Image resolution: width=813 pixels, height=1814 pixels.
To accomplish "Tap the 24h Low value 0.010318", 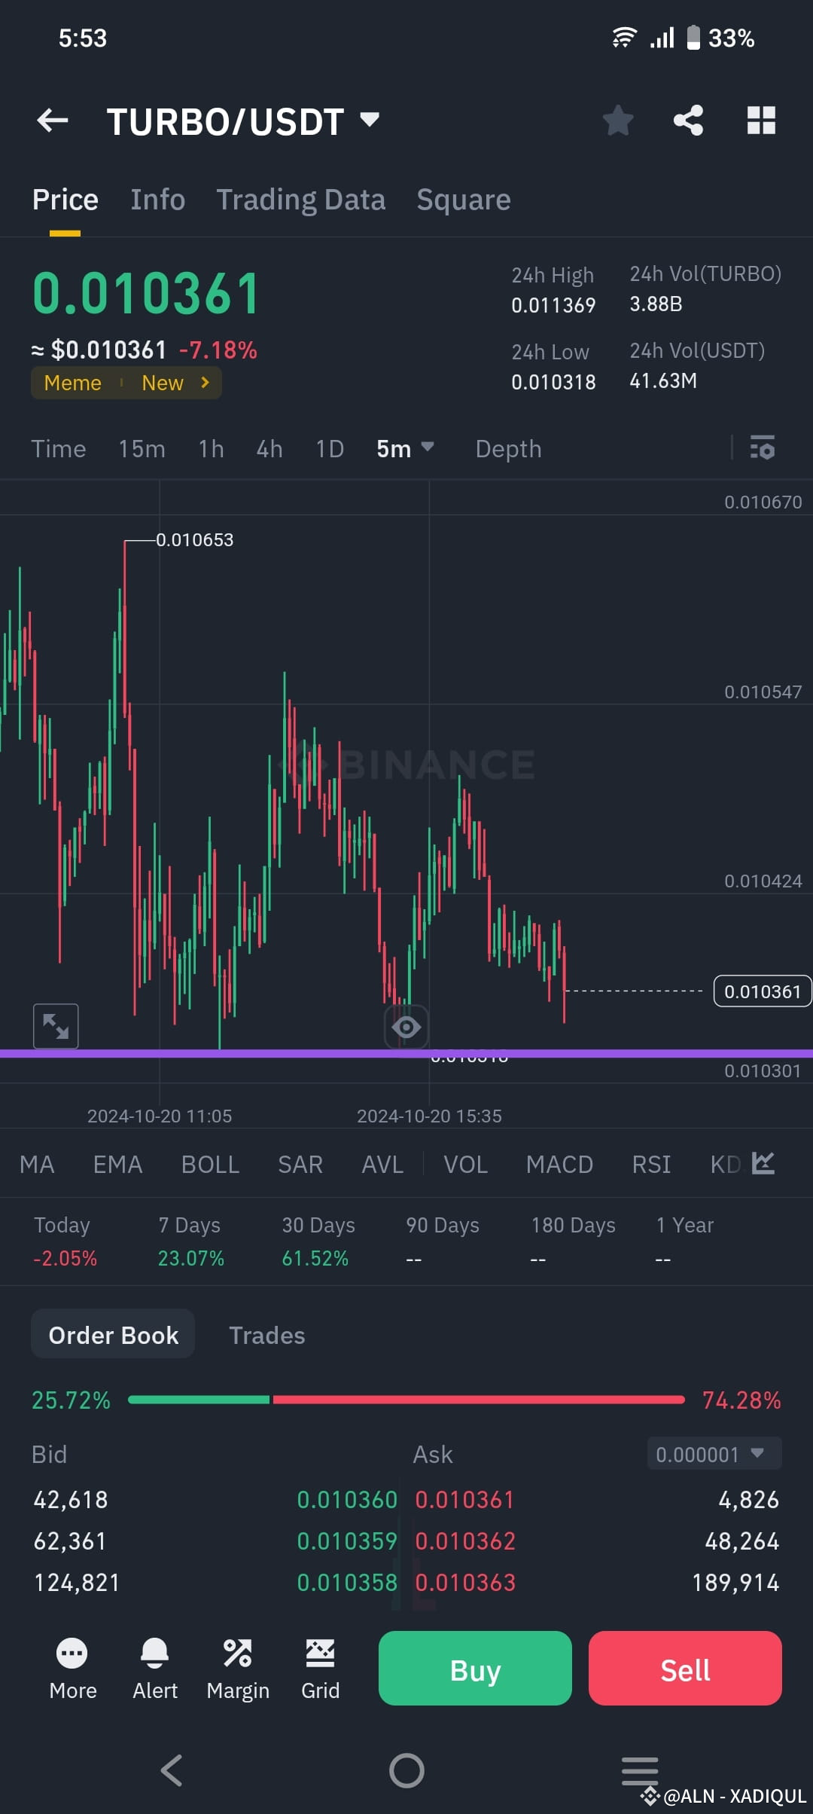I will (553, 382).
